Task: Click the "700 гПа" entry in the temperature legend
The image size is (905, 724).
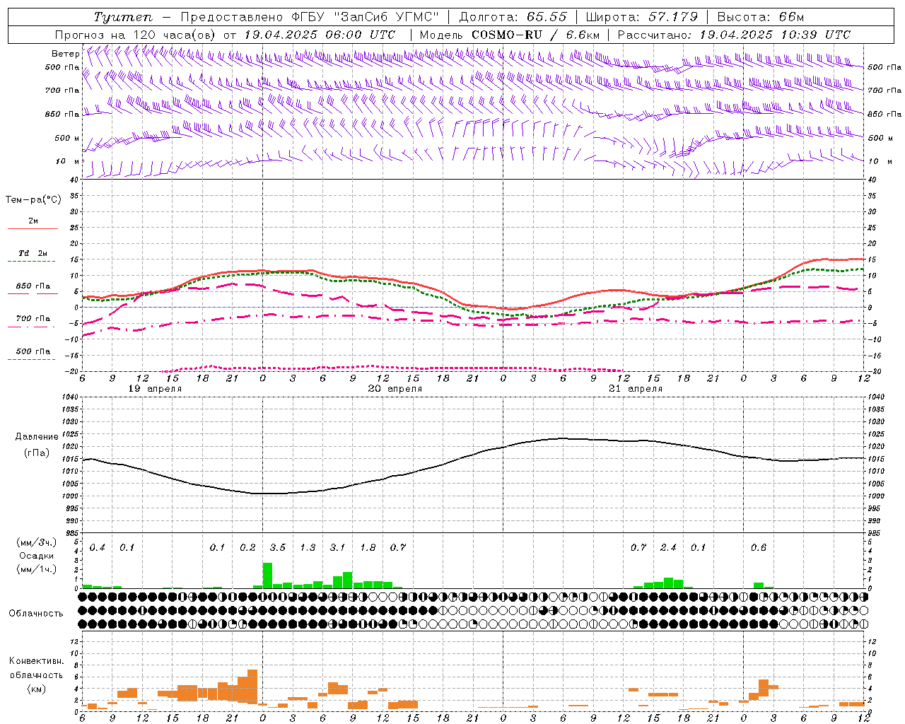Action: click(x=33, y=319)
